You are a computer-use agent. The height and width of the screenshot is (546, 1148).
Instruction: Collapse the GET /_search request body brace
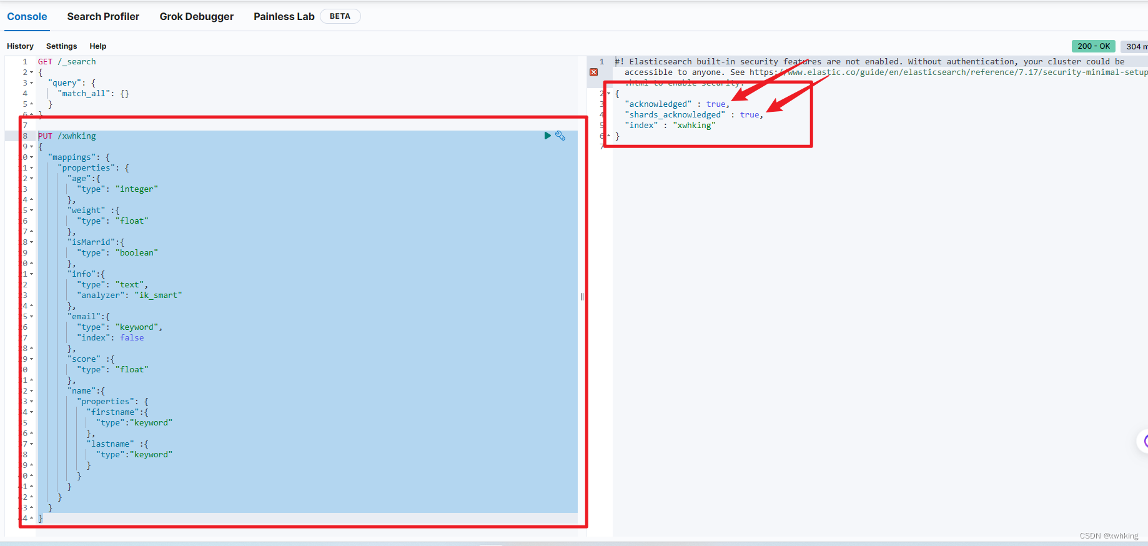click(32, 72)
